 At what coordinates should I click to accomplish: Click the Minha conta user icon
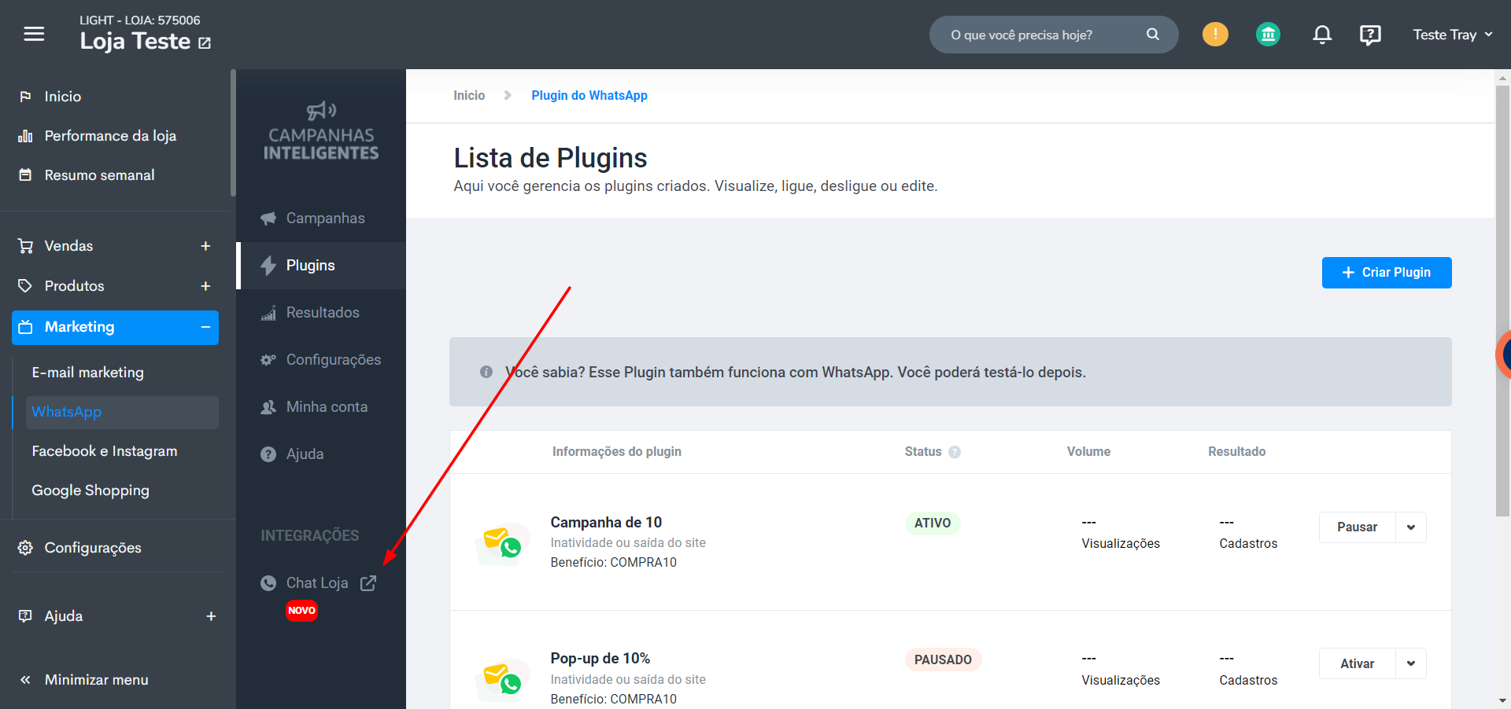tap(268, 407)
